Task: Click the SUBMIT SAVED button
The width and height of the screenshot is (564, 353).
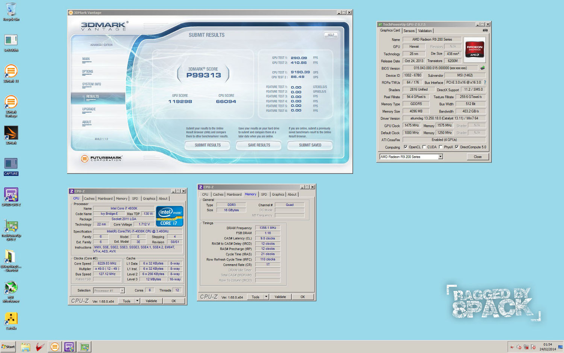Action: [310, 145]
